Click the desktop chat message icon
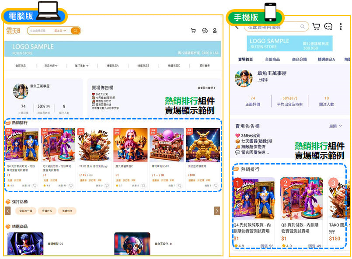352x259 pixels. pyautogui.click(x=205, y=31)
